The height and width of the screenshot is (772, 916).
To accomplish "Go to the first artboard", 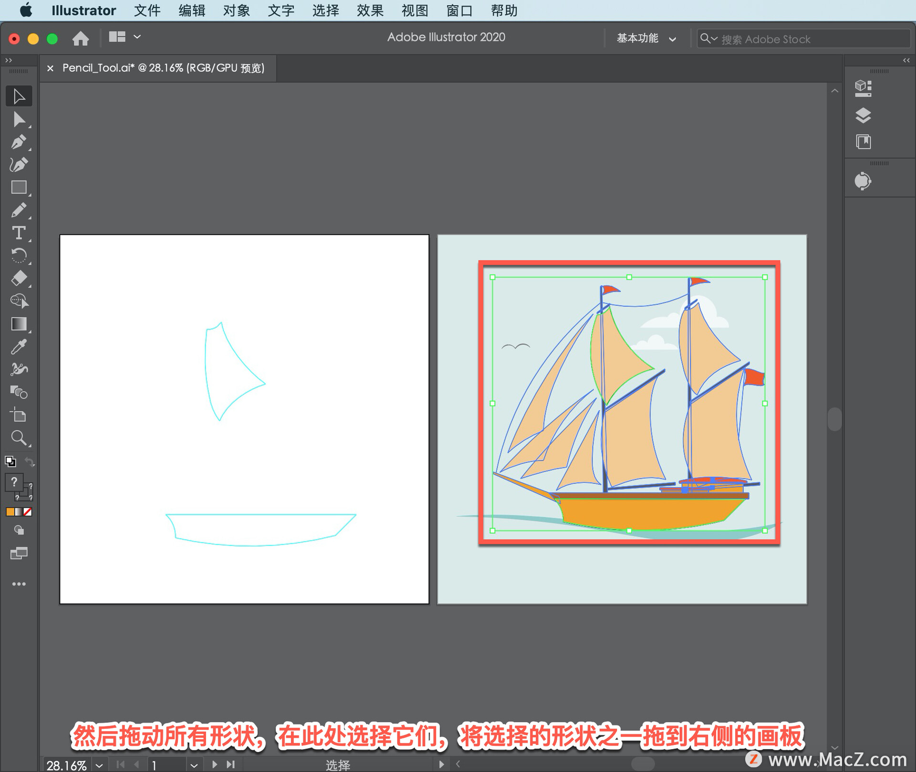I will point(120,764).
